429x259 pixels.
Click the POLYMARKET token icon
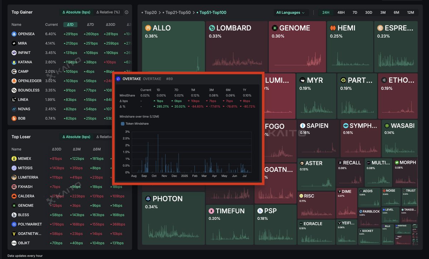click(x=14, y=224)
